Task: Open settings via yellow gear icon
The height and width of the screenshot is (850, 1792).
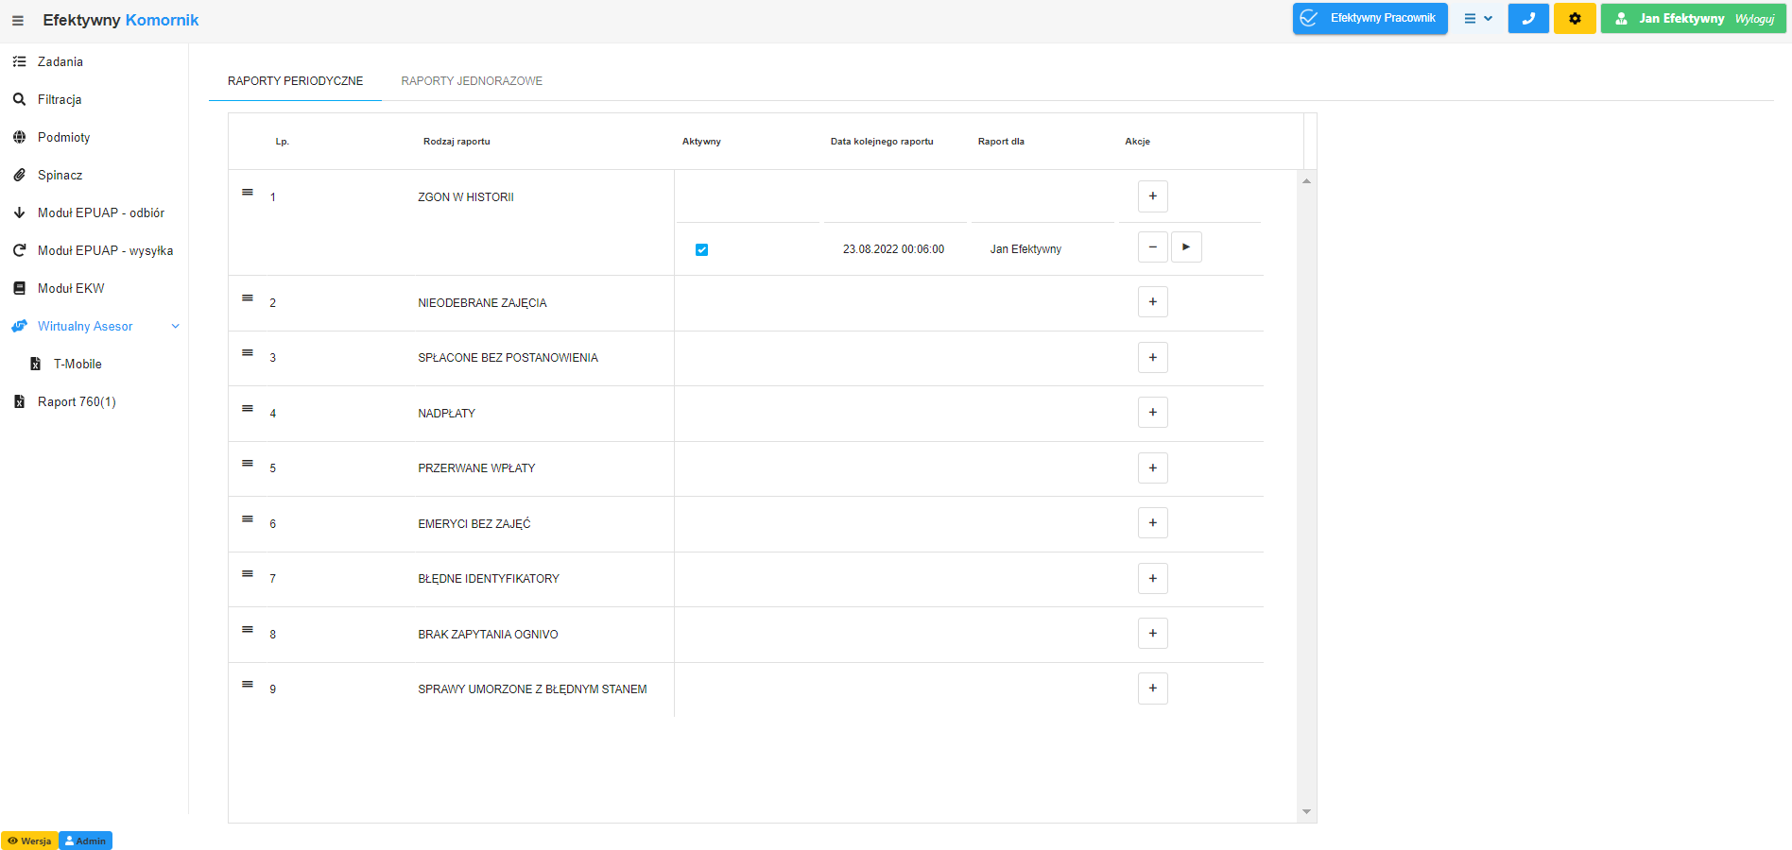Action: (x=1575, y=18)
